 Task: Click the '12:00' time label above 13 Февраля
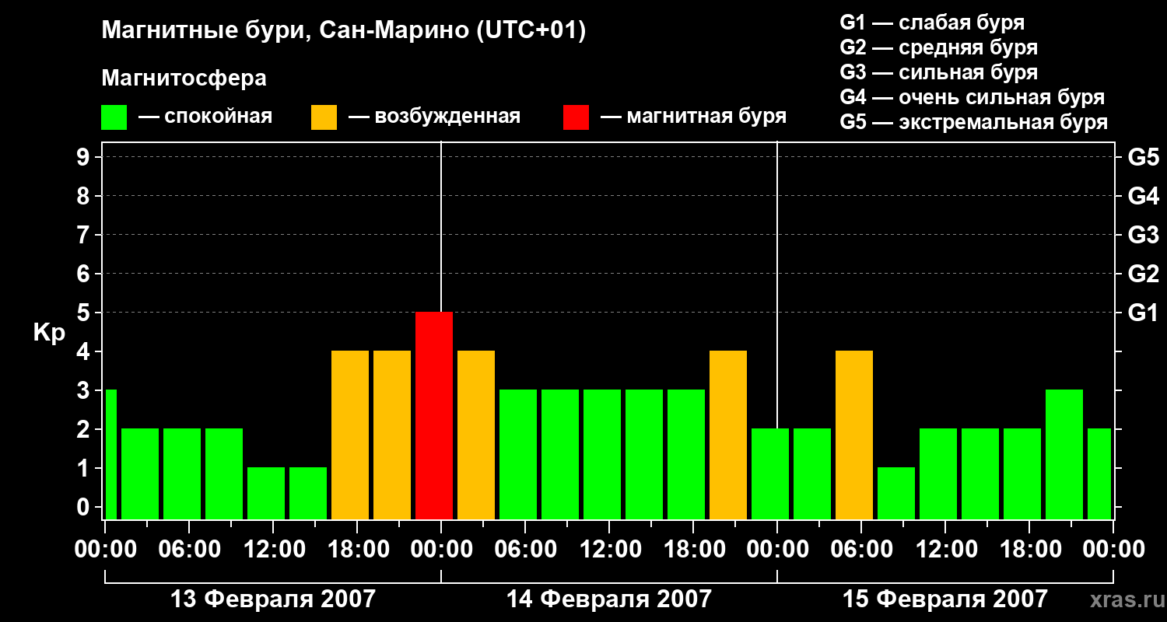pyautogui.click(x=273, y=549)
